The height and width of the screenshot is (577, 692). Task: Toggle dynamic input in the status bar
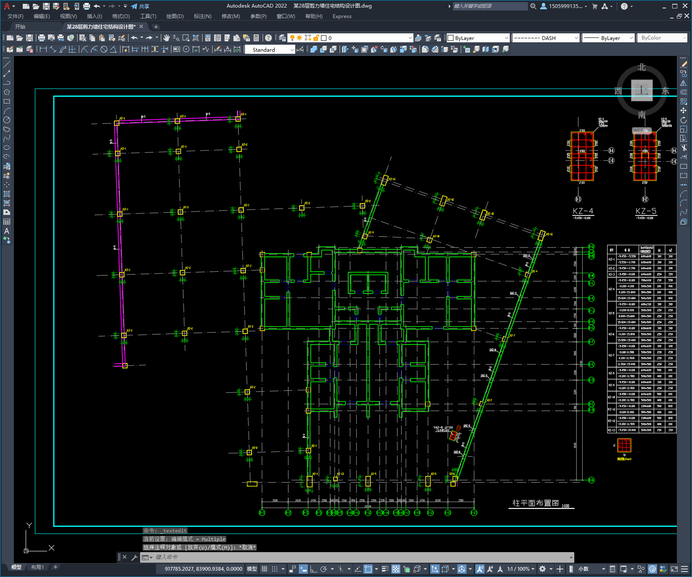pos(303,569)
